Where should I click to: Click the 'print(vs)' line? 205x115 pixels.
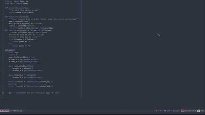(x=13, y=84)
